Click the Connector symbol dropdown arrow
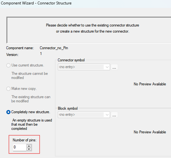Viewport: 171px width, 158px height. pos(107,67)
